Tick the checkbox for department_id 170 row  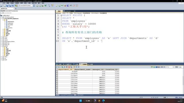[x=57, y=88]
